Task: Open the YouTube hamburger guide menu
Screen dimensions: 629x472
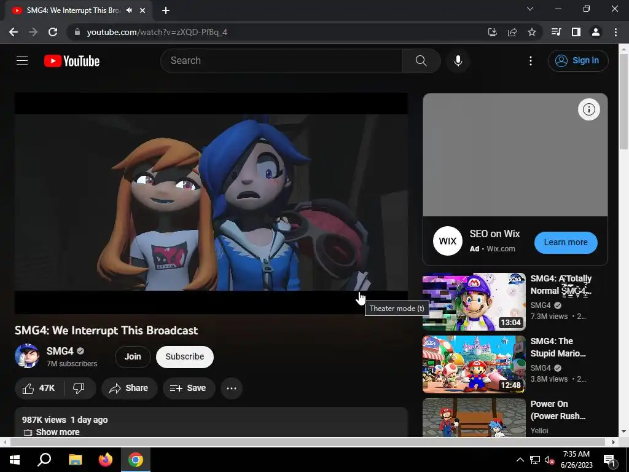Action: pyautogui.click(x=22, y=61)
